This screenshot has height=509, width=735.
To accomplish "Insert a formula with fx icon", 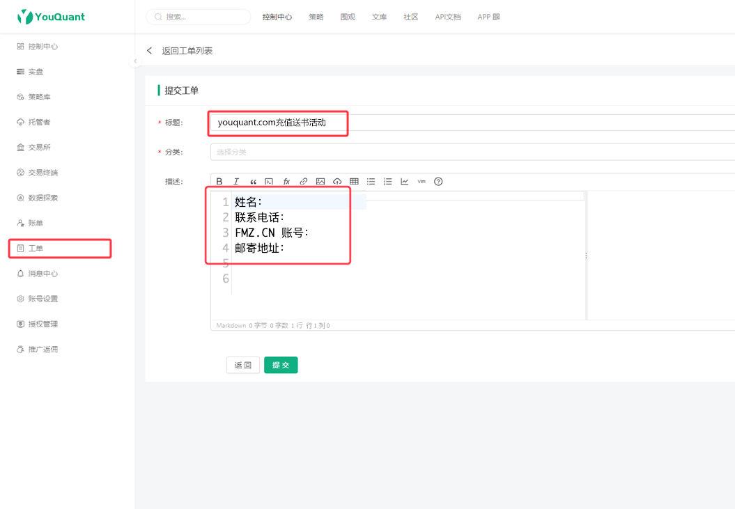I will coord(286,181).
